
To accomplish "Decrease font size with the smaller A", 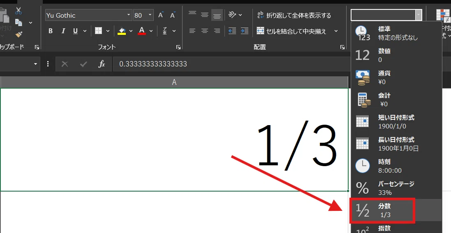I will pos(173,15).
